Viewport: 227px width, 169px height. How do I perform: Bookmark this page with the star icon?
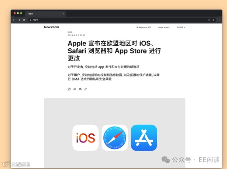[213, 20]
